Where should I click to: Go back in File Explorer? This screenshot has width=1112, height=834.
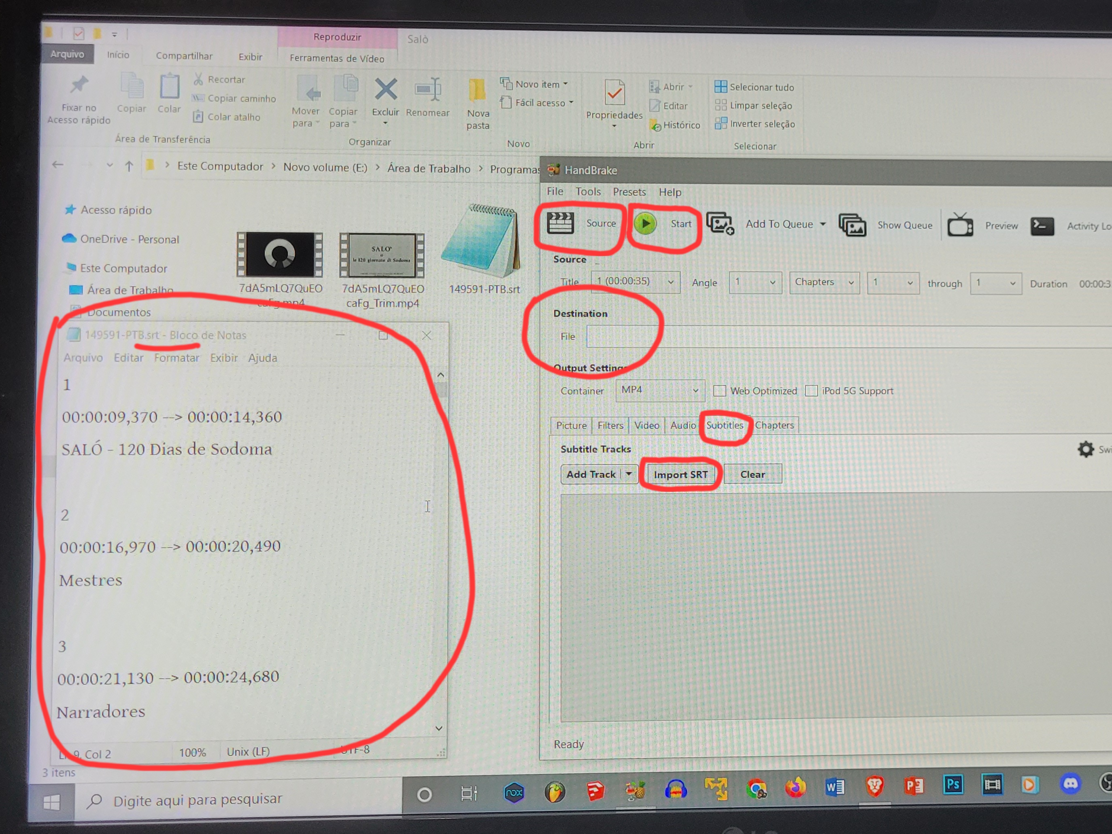[x=58, y=164]
